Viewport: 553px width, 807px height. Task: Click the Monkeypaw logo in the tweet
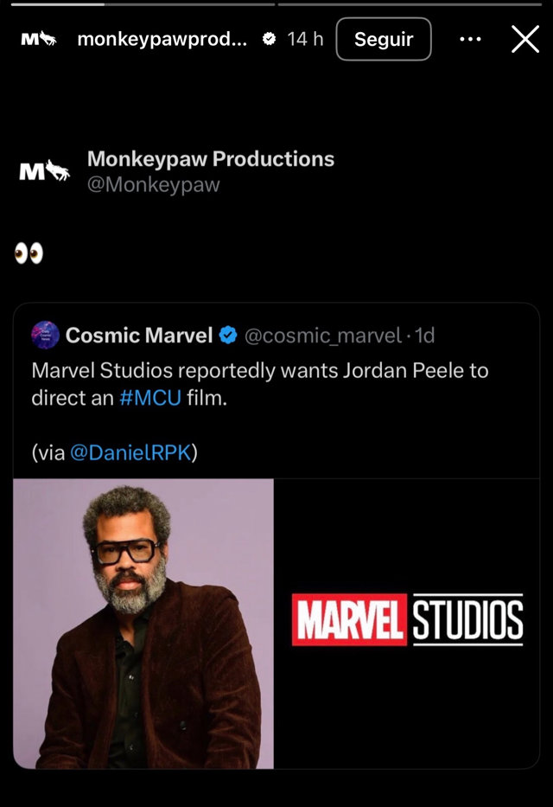pos(44,170)
